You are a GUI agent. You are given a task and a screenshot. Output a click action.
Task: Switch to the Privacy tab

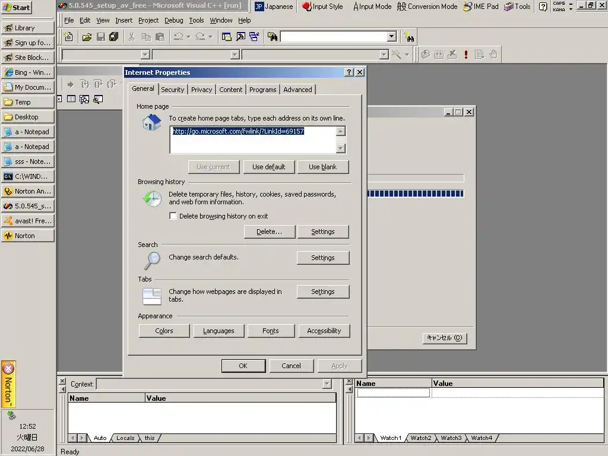tap(202, 90)
